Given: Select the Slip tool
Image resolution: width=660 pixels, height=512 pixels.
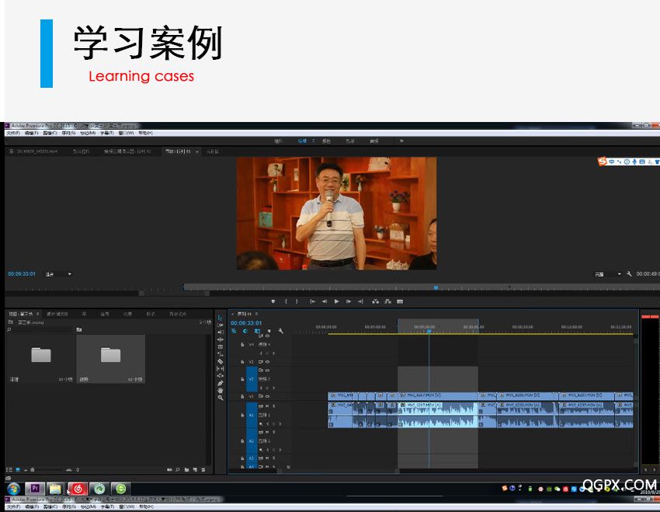Looking at the screenshot, I should pos(221,368).
